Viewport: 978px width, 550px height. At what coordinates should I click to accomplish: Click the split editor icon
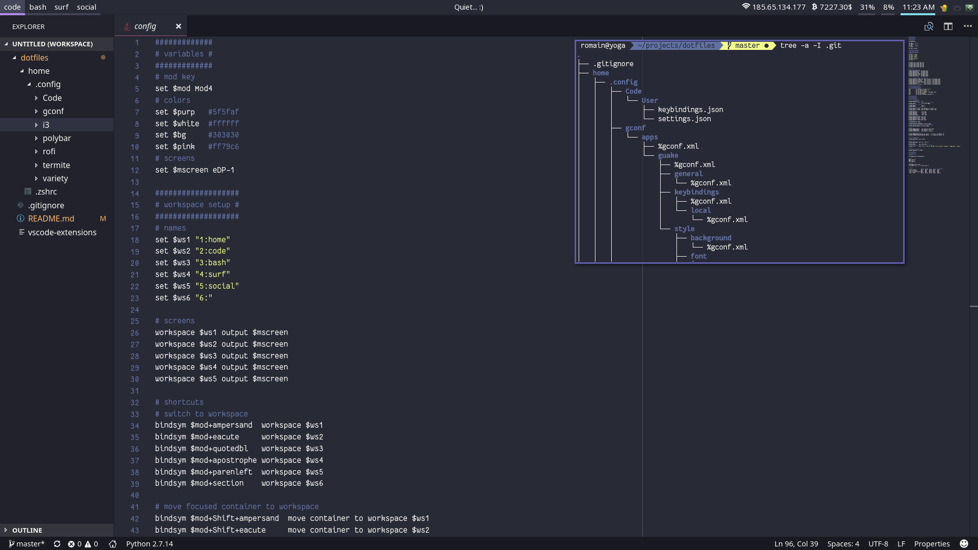coord(948,26)
